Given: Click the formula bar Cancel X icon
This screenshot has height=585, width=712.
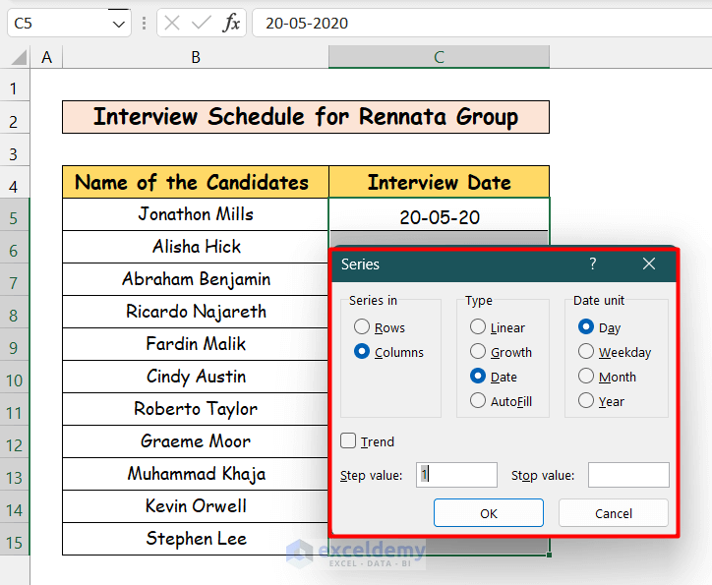Looking at the screenshot, I should coord(173,23).
